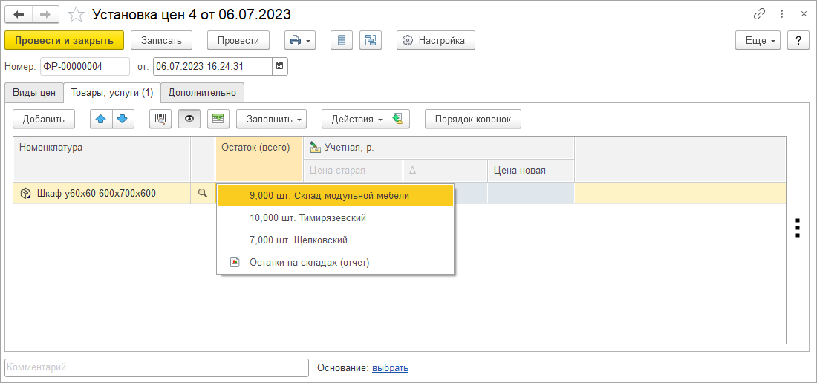Click the document date field
This screenshot has height=383, width=817.
212,66
